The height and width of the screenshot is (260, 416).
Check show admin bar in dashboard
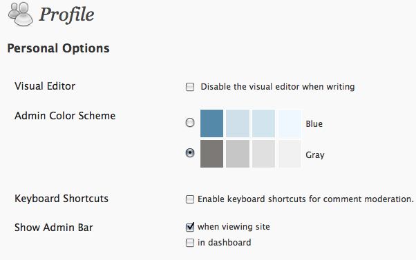tap(190, 243)
